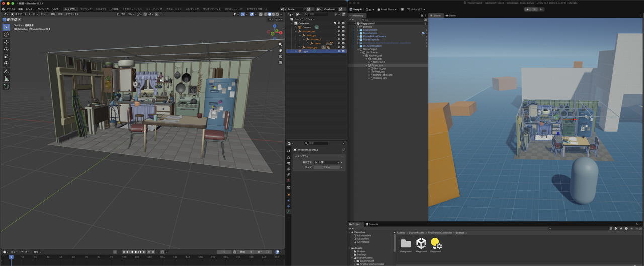Switch to the Blender モデリング workspace tab

point(86,9)
